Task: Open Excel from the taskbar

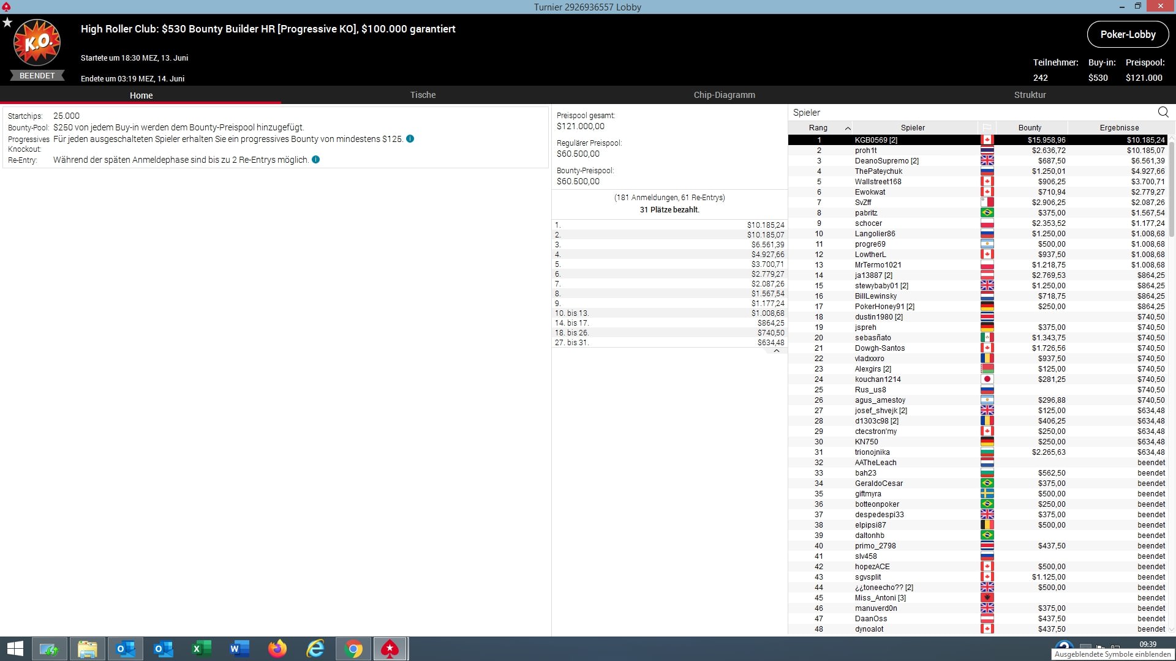Action: point(201,649)
